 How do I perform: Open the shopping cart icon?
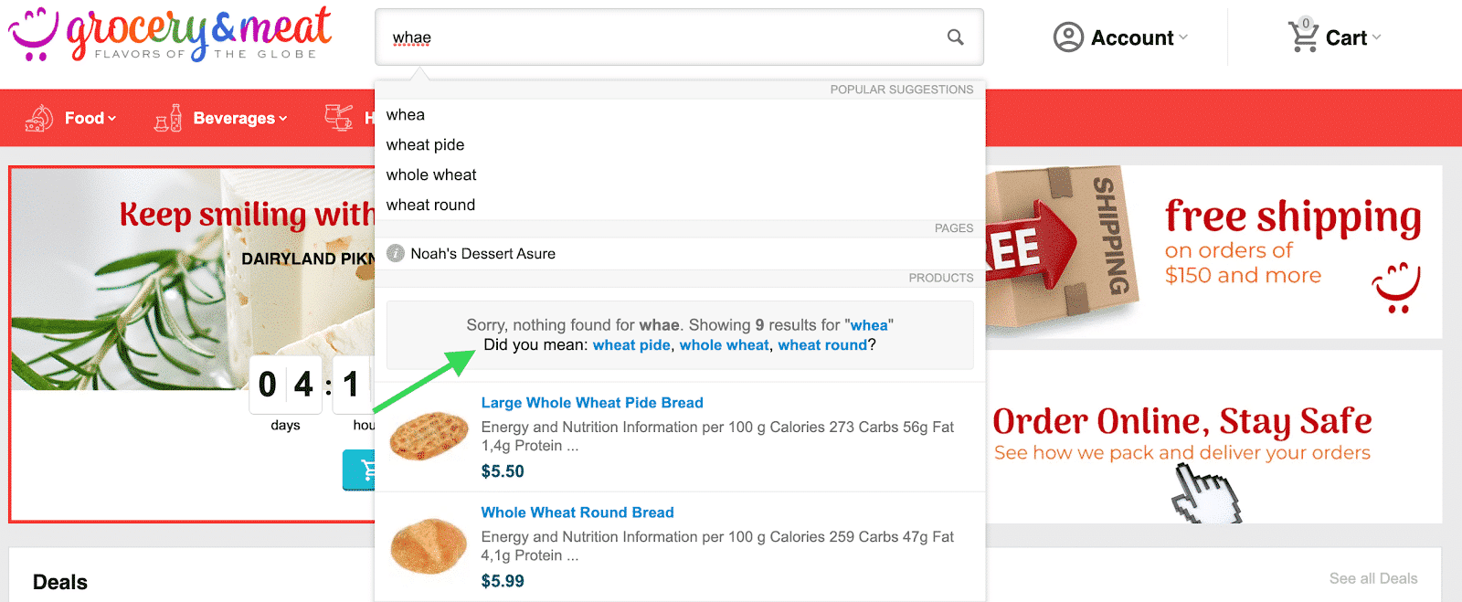(x=1303, y=37)
